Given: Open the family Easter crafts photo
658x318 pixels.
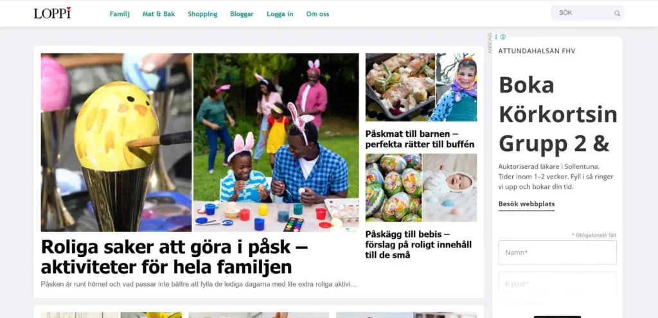Looking at the screenshot, I should (x=276, y=142).
